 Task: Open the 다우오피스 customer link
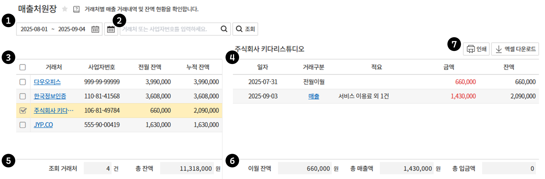pyautogui.click(x=47, y=82)
